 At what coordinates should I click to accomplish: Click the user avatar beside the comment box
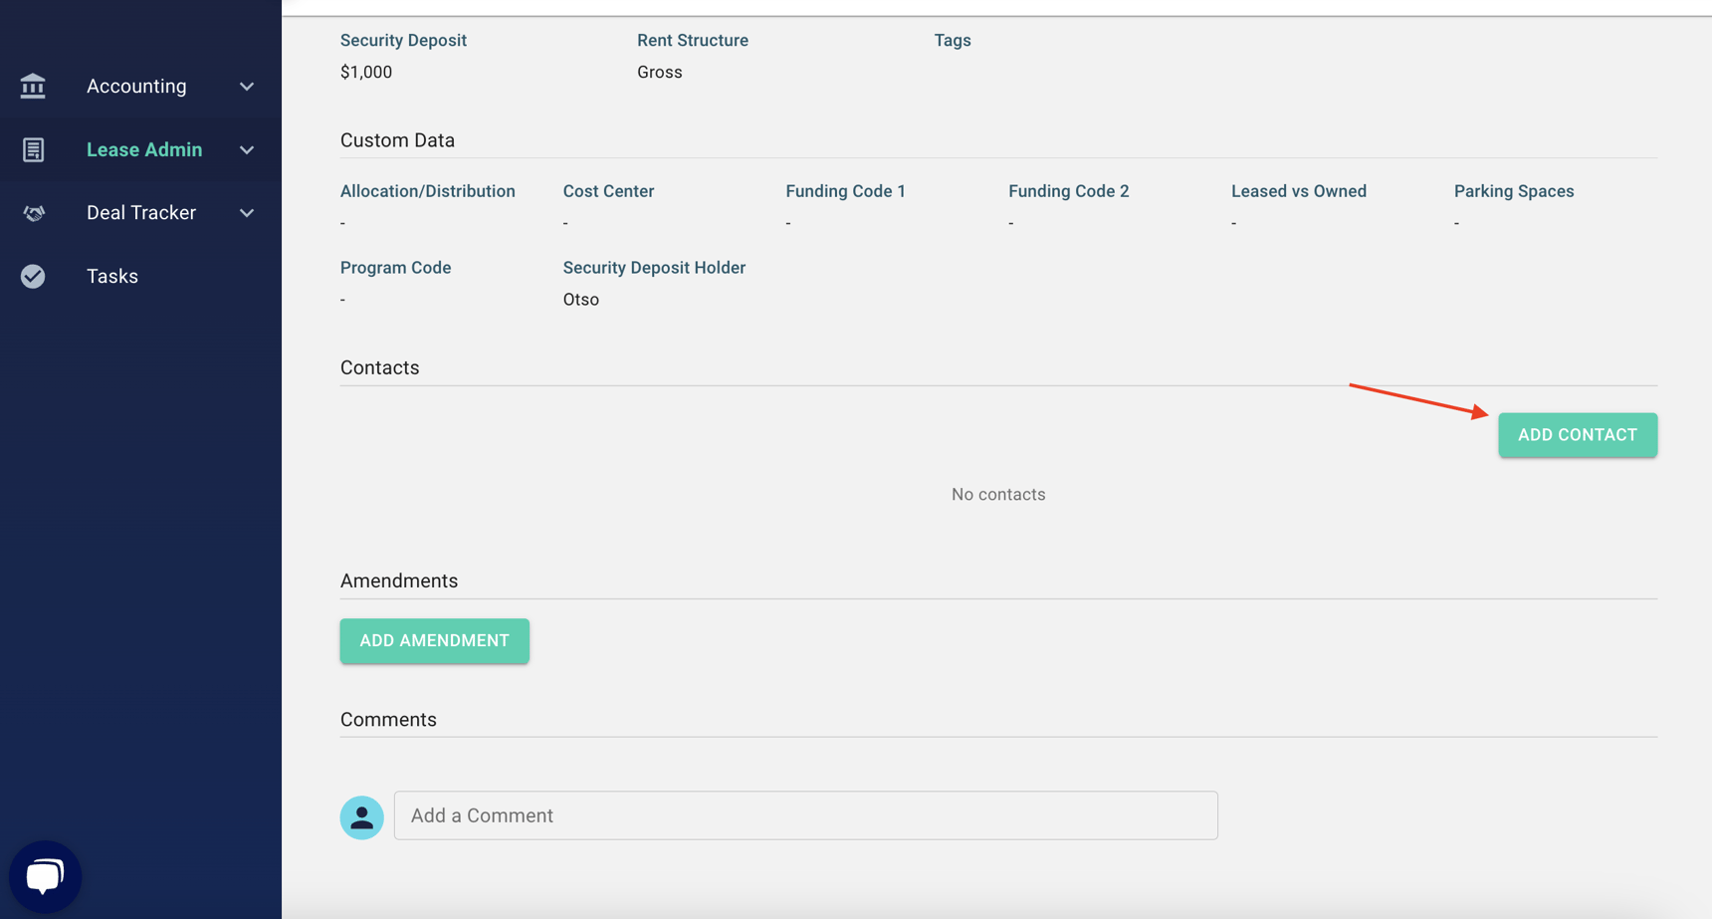click(361, 817)
